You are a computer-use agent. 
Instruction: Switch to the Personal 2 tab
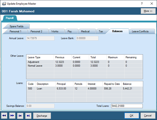click(36, 31)
